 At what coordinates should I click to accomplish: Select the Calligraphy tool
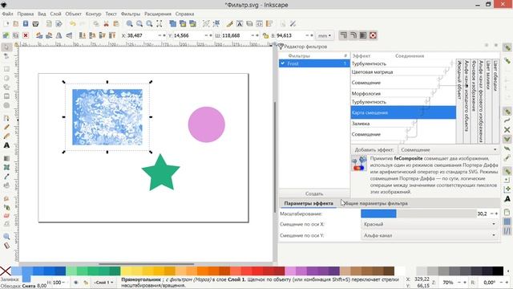coord(6,136)
